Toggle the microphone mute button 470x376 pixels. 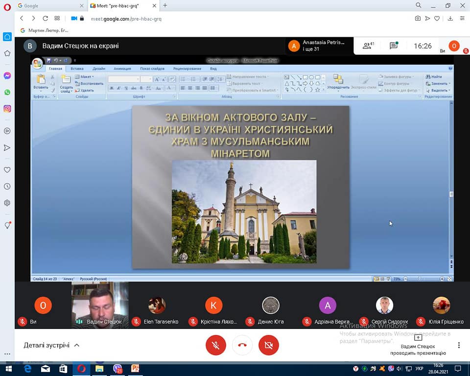tap(215, 345)
